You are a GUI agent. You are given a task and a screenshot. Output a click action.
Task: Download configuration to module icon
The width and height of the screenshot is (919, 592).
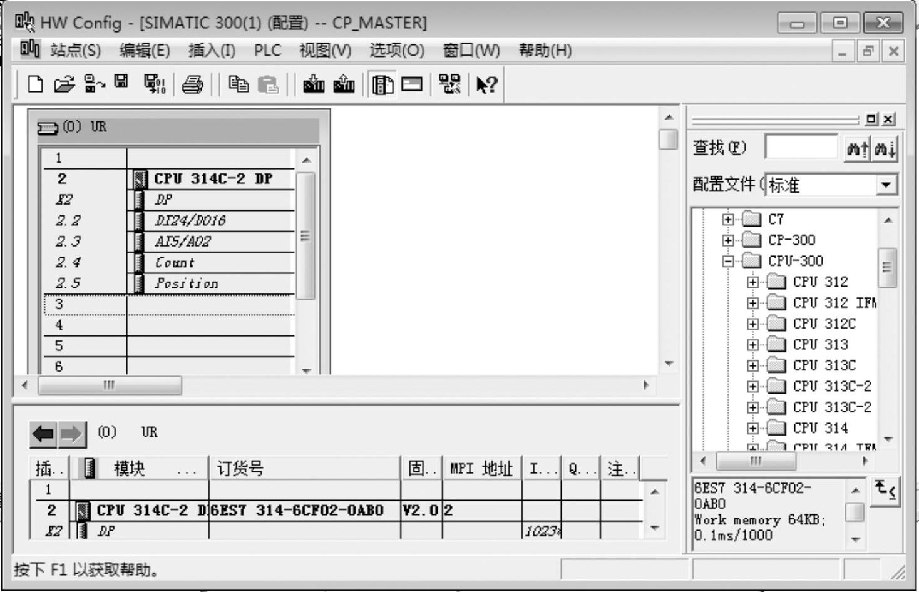pyautogui.click(x=314, y=84)
